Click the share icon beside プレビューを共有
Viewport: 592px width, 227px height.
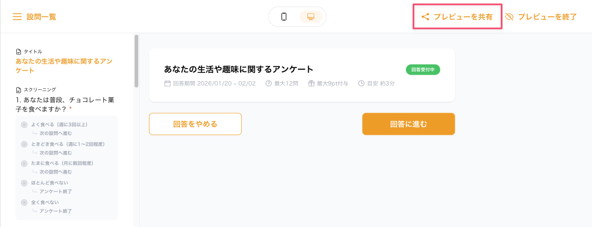coord(426,17)
